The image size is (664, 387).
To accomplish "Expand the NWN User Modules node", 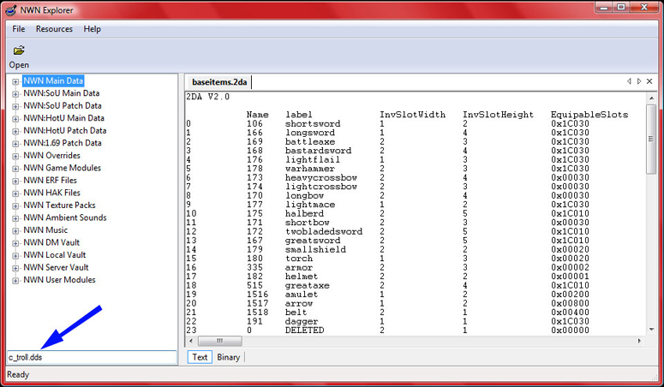I will [15, 281].
